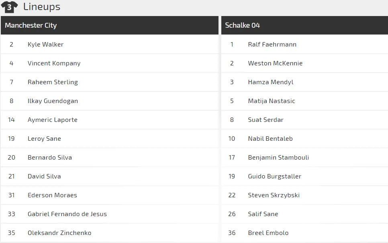Select Ilkay Guendogan in the lineup
Screen dimensions: 388x243
[53, 101]
